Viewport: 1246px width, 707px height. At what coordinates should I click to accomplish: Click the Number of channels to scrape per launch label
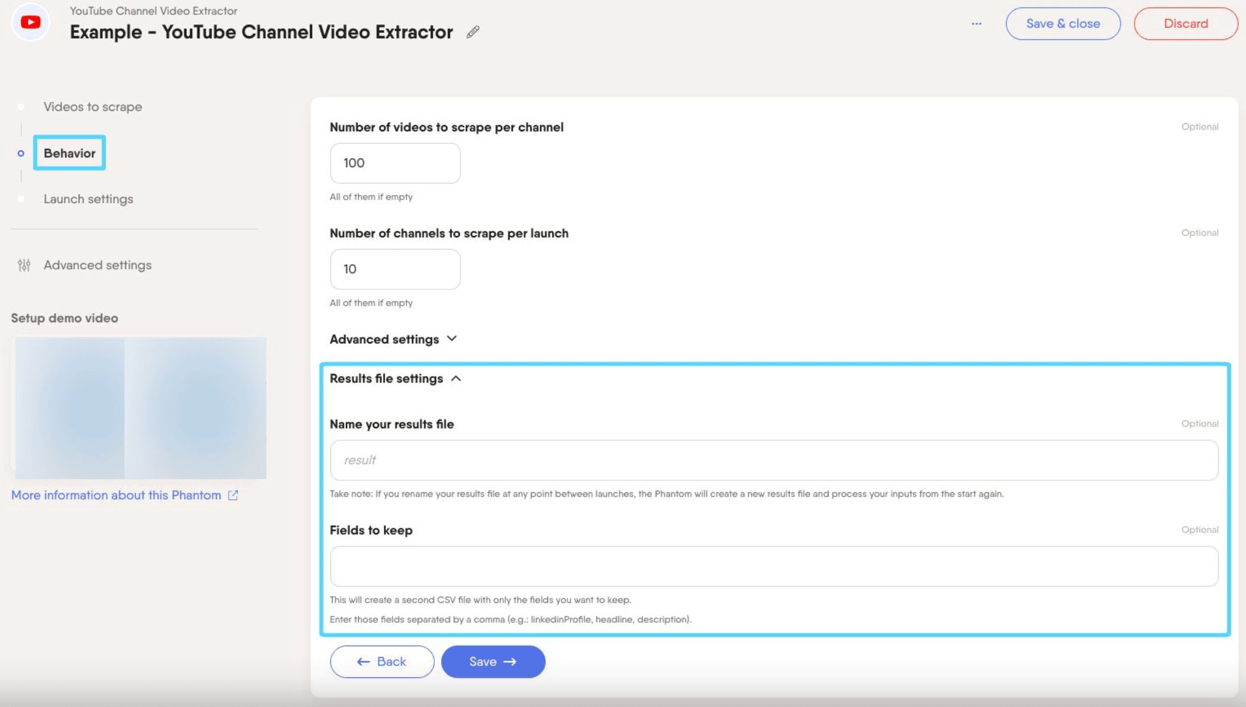(449, 233)
